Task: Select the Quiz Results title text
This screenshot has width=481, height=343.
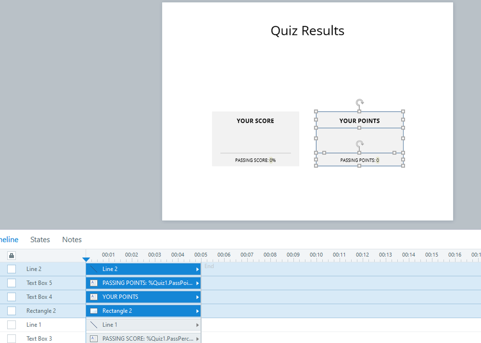Action: 307,31
